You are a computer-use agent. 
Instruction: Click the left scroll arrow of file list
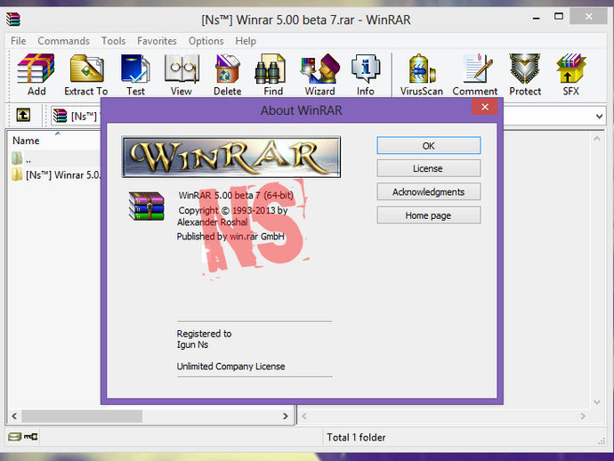[14, 416]
